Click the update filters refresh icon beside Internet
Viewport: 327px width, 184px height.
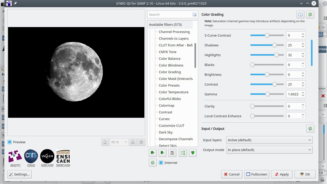tap(153, 163)
